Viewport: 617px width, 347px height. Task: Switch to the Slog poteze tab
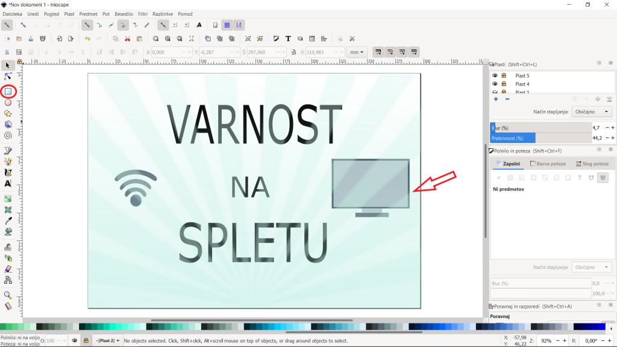coord(592,164)
